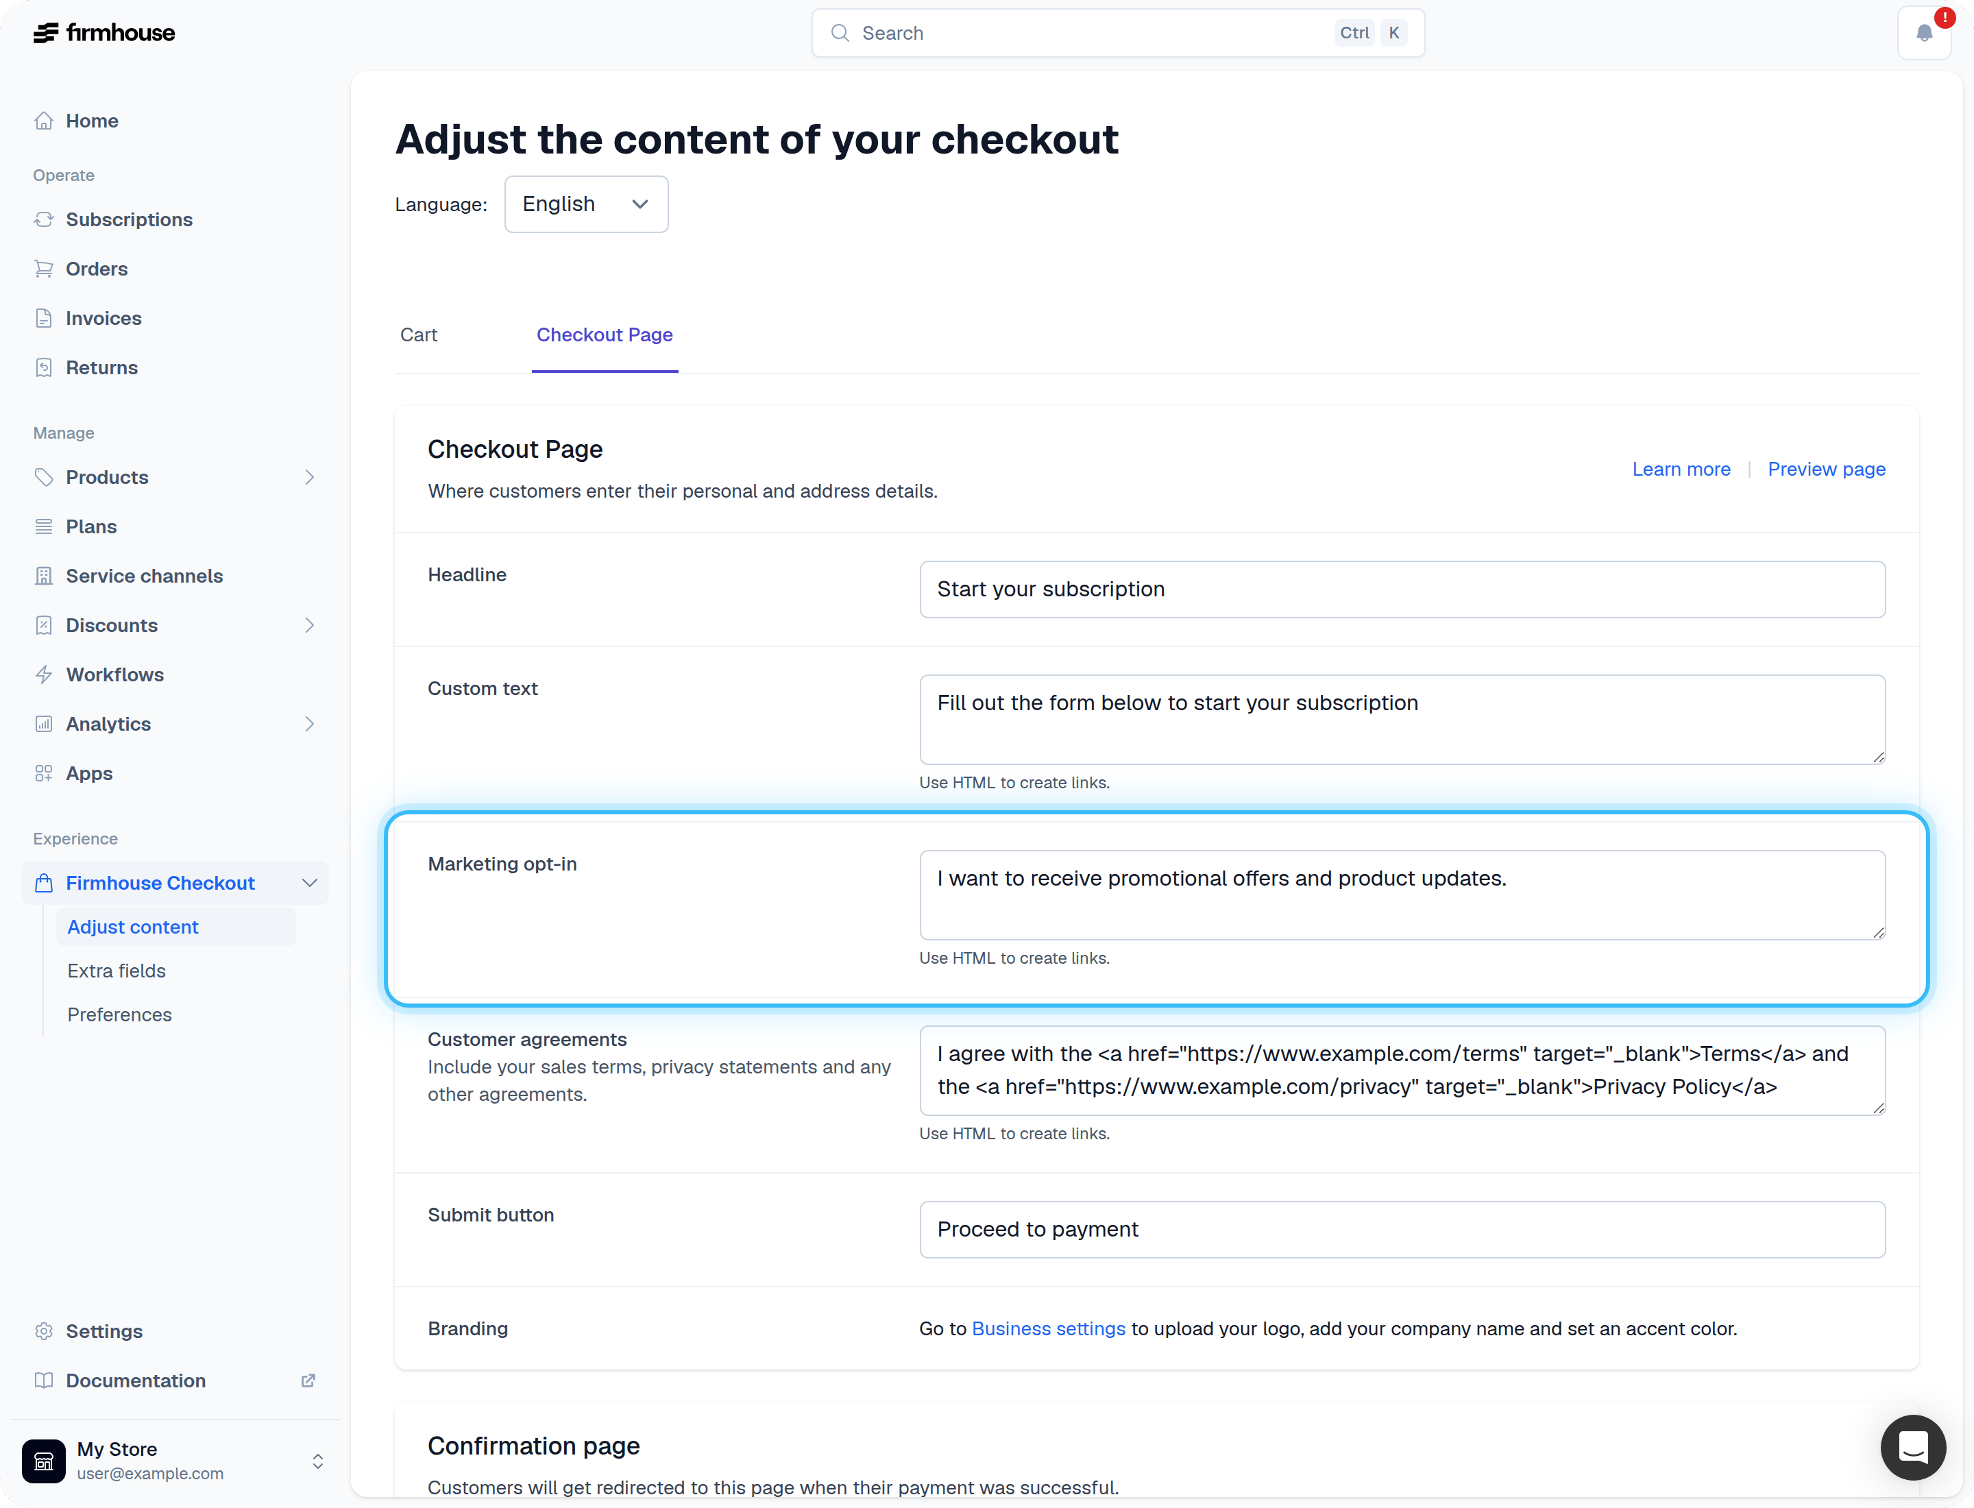Click the user@example.com account text

click(x=150, y=1473)
